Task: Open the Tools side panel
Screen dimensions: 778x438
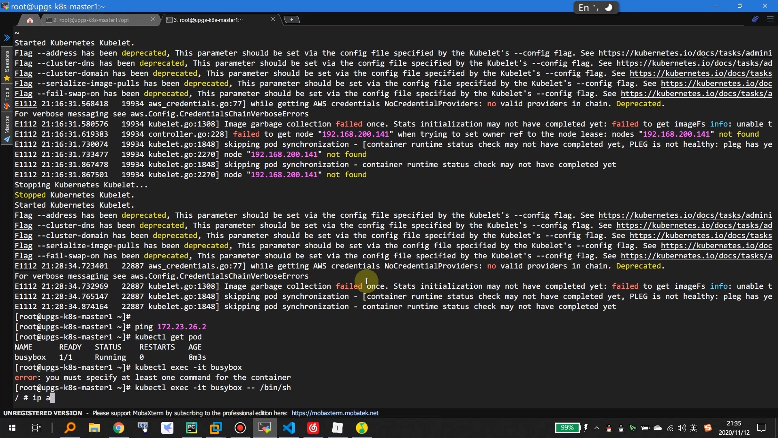Action: pyautogui.click(x=6, y=98)
